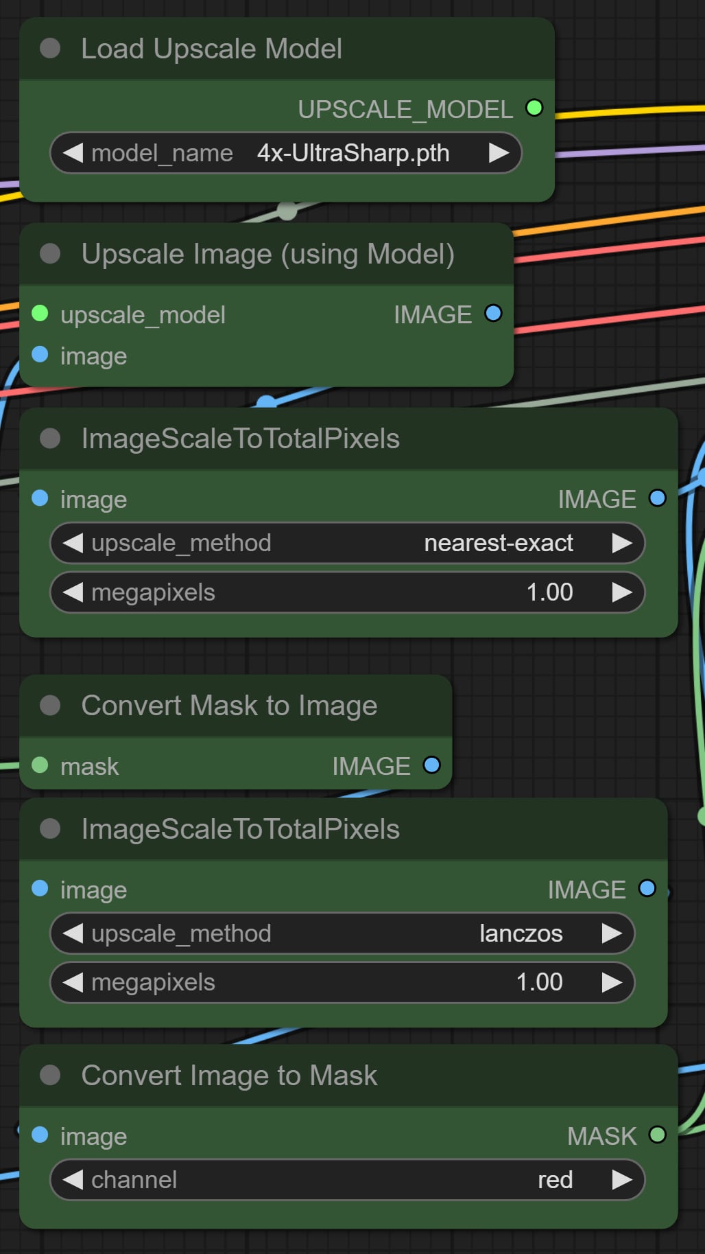Viewport: 705px width, 1254px height.
Task: Click megapixels value field under lanczos
Action: coord(342,983)
